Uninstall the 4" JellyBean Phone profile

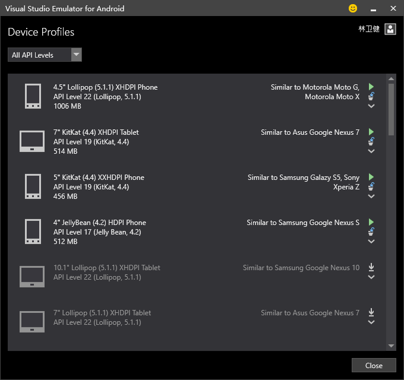click(x=371, y=232)
